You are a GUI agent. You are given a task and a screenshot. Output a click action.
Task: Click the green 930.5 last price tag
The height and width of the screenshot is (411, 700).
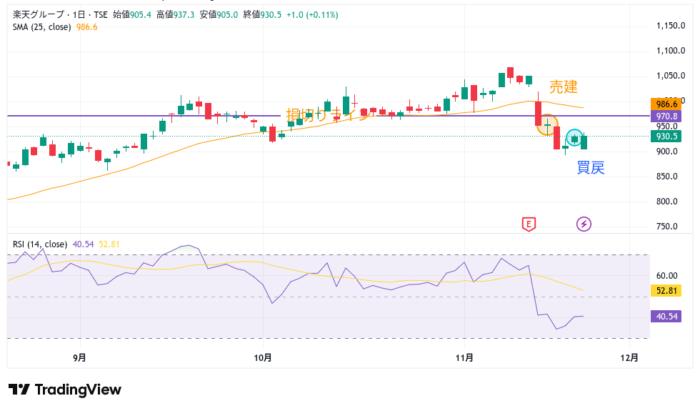tap(666, 137)
